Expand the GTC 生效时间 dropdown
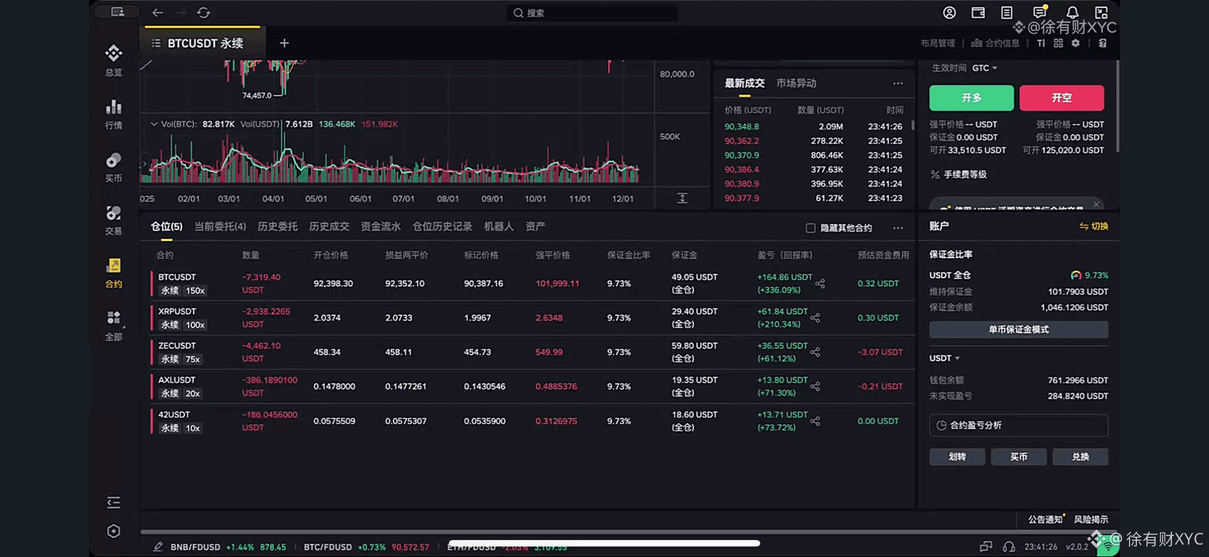Image resolution: width=1209 pixels, height=557 pixels. point(984,68)
